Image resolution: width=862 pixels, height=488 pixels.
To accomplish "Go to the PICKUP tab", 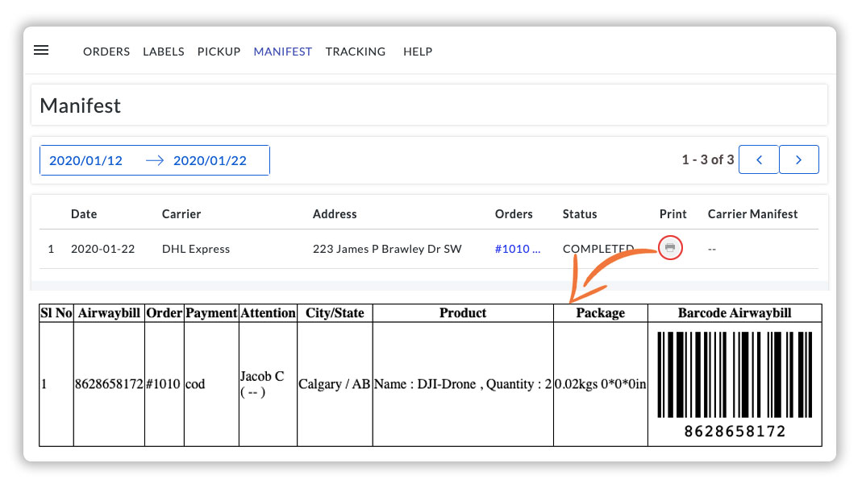I will (x=219, y=52).
